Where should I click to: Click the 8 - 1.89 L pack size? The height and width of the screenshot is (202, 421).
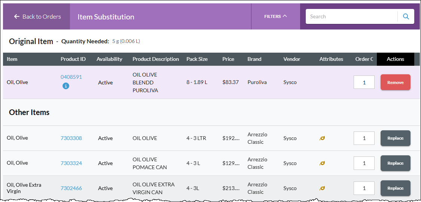[x=197, y=82]
